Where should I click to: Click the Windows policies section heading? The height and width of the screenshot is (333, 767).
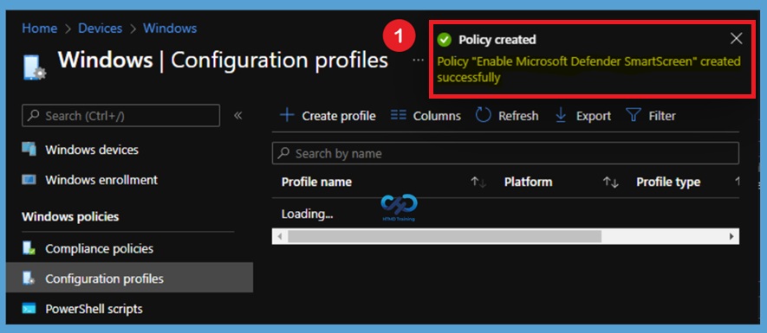click(x=70, y=216)
